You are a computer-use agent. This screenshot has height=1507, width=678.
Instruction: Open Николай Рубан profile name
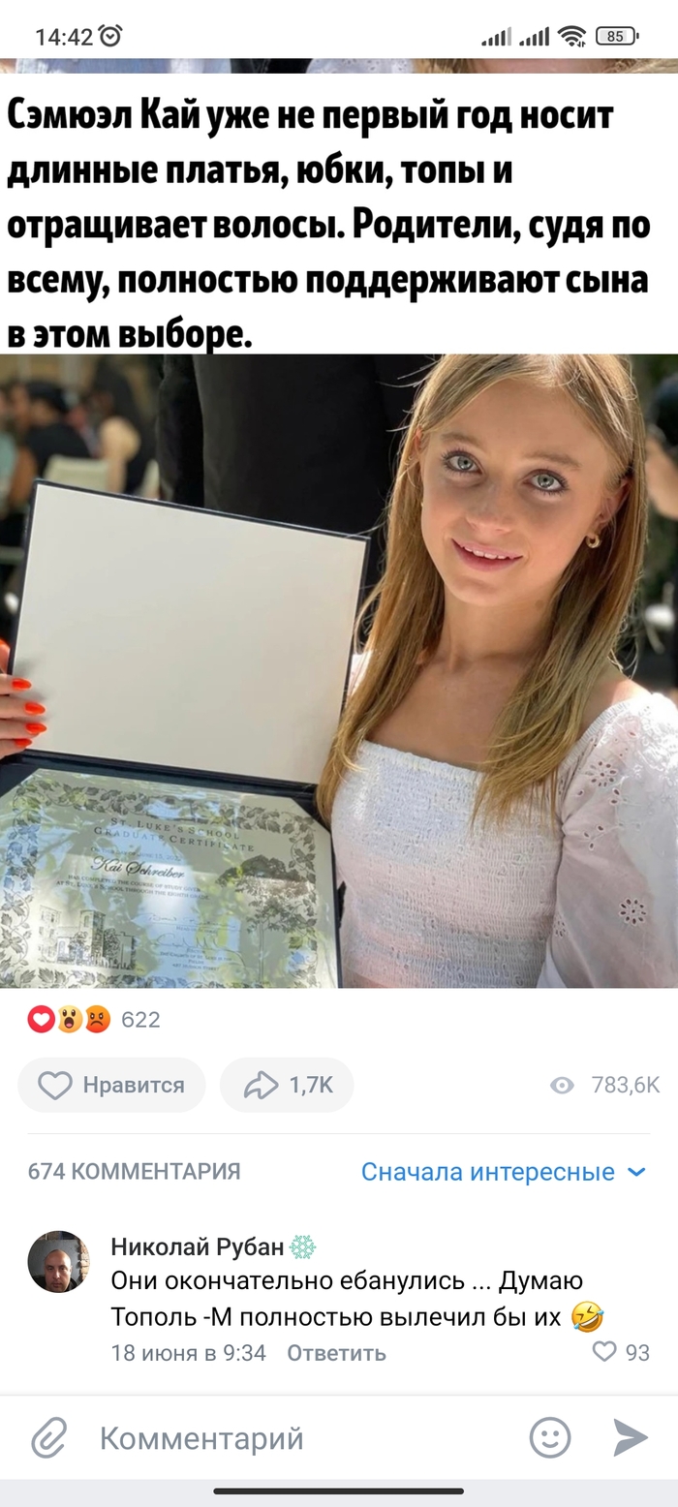(198, 1246)
